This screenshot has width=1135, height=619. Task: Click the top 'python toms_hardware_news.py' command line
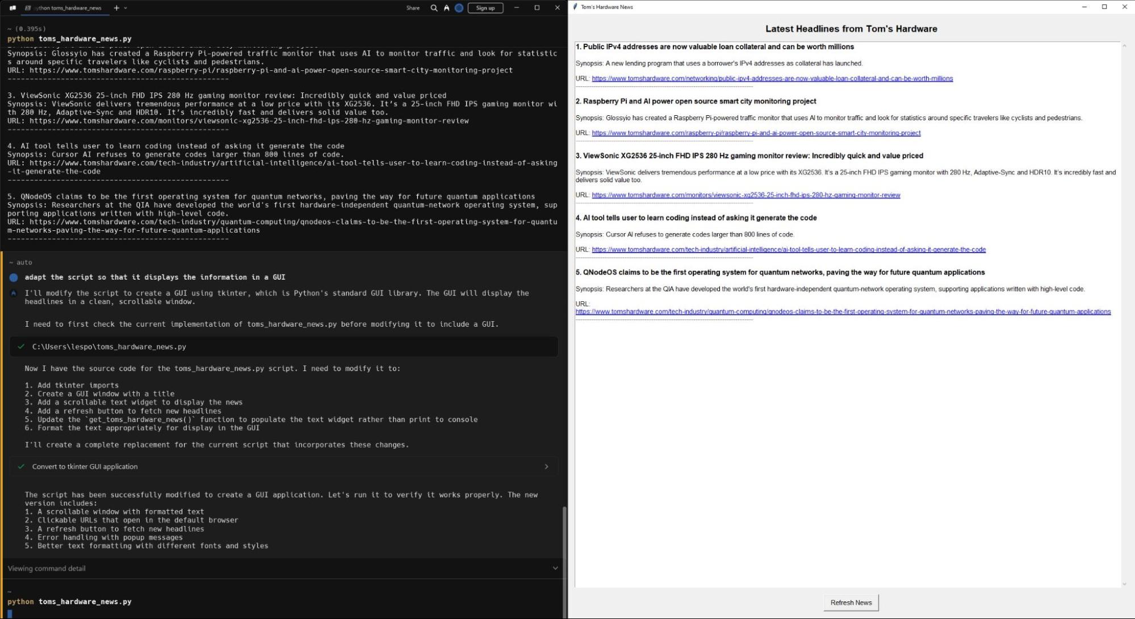[x=69, y=39]
